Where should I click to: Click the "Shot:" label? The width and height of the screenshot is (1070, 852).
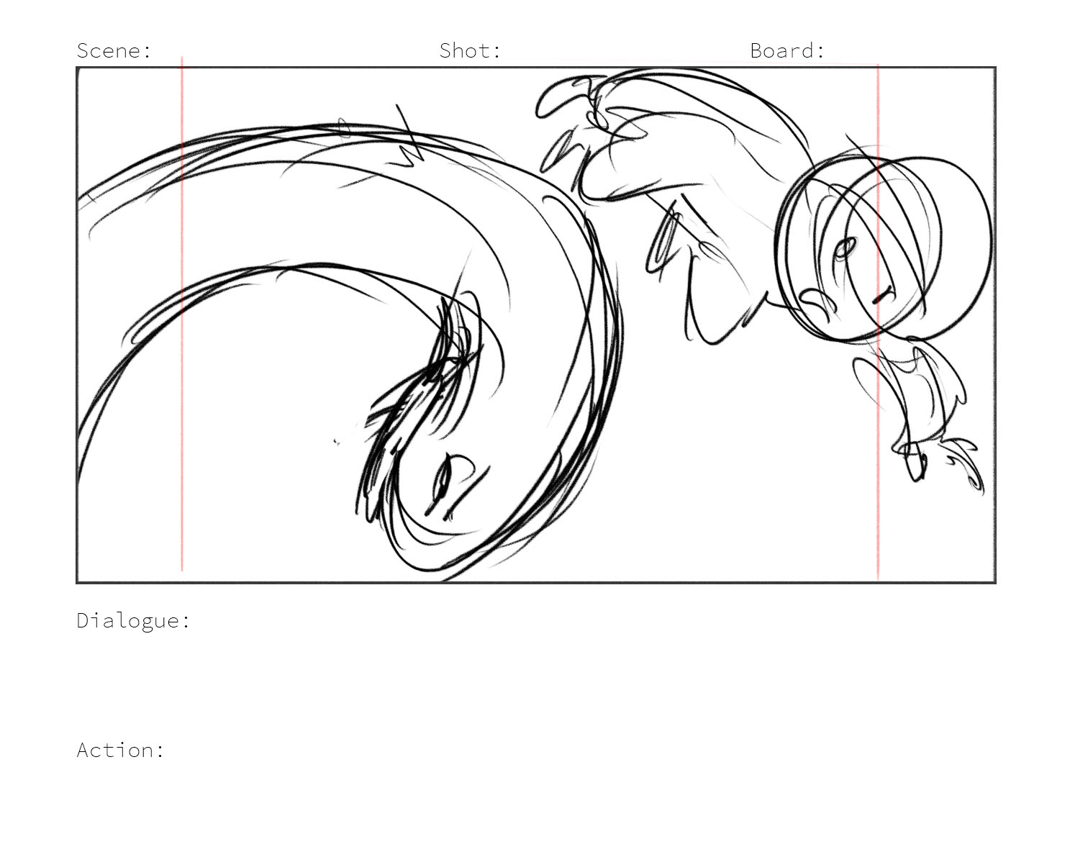click(x=470, y=50)
